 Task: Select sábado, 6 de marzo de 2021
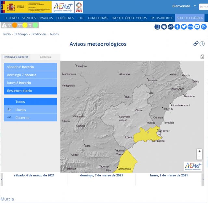coord(34,175)
